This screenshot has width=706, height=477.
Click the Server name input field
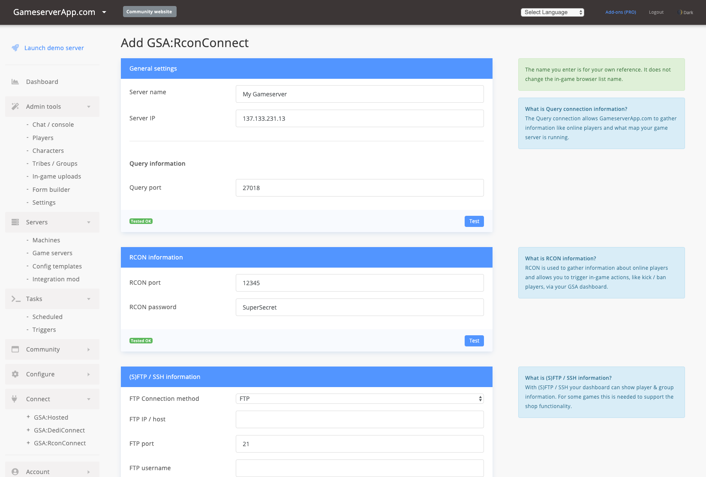(x=360, y=94)
